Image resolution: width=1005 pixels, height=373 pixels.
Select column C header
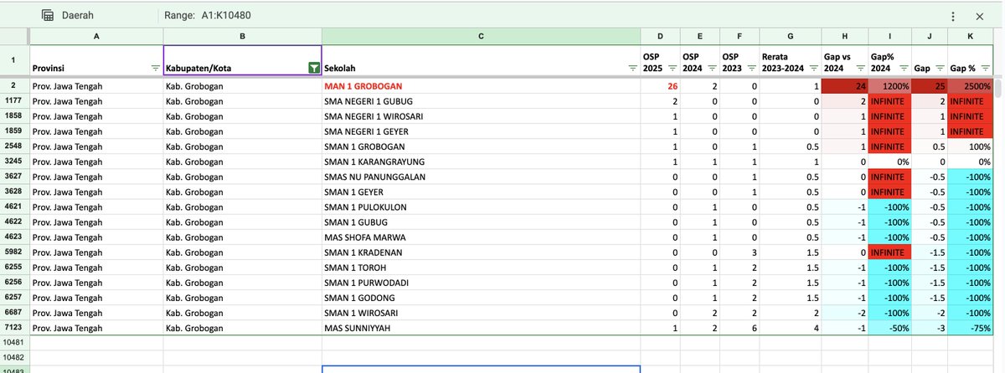[481, 36]
